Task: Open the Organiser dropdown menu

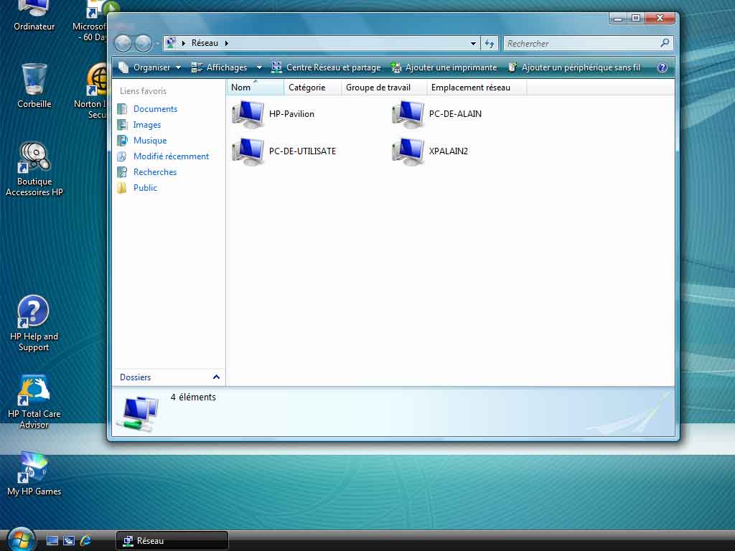Action: click(151, 67)
